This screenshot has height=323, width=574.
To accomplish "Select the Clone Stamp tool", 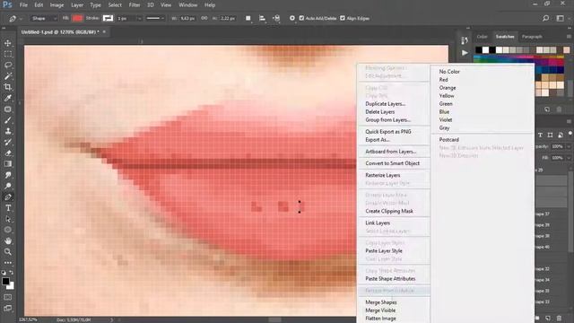I will (8, 131).
